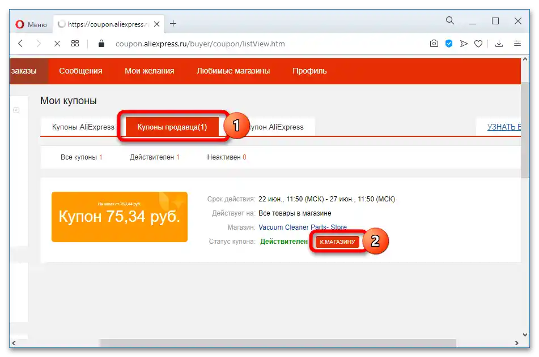Open Профиль navigation item
Image resolution: width=539 pixels, height=357 pixels.
[309, 71]
